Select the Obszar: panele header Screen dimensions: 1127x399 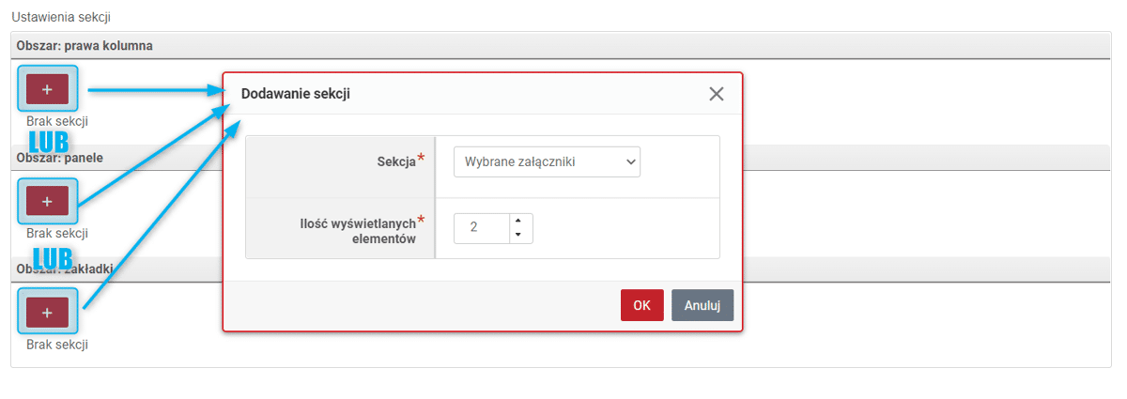[x=60, y=158]
